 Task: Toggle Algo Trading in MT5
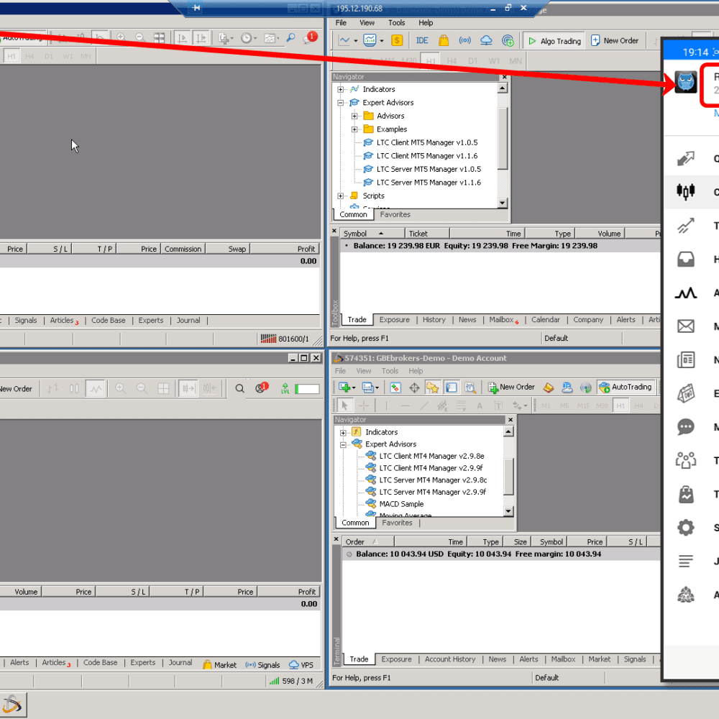pyautogui.click(x=554, y=41)
